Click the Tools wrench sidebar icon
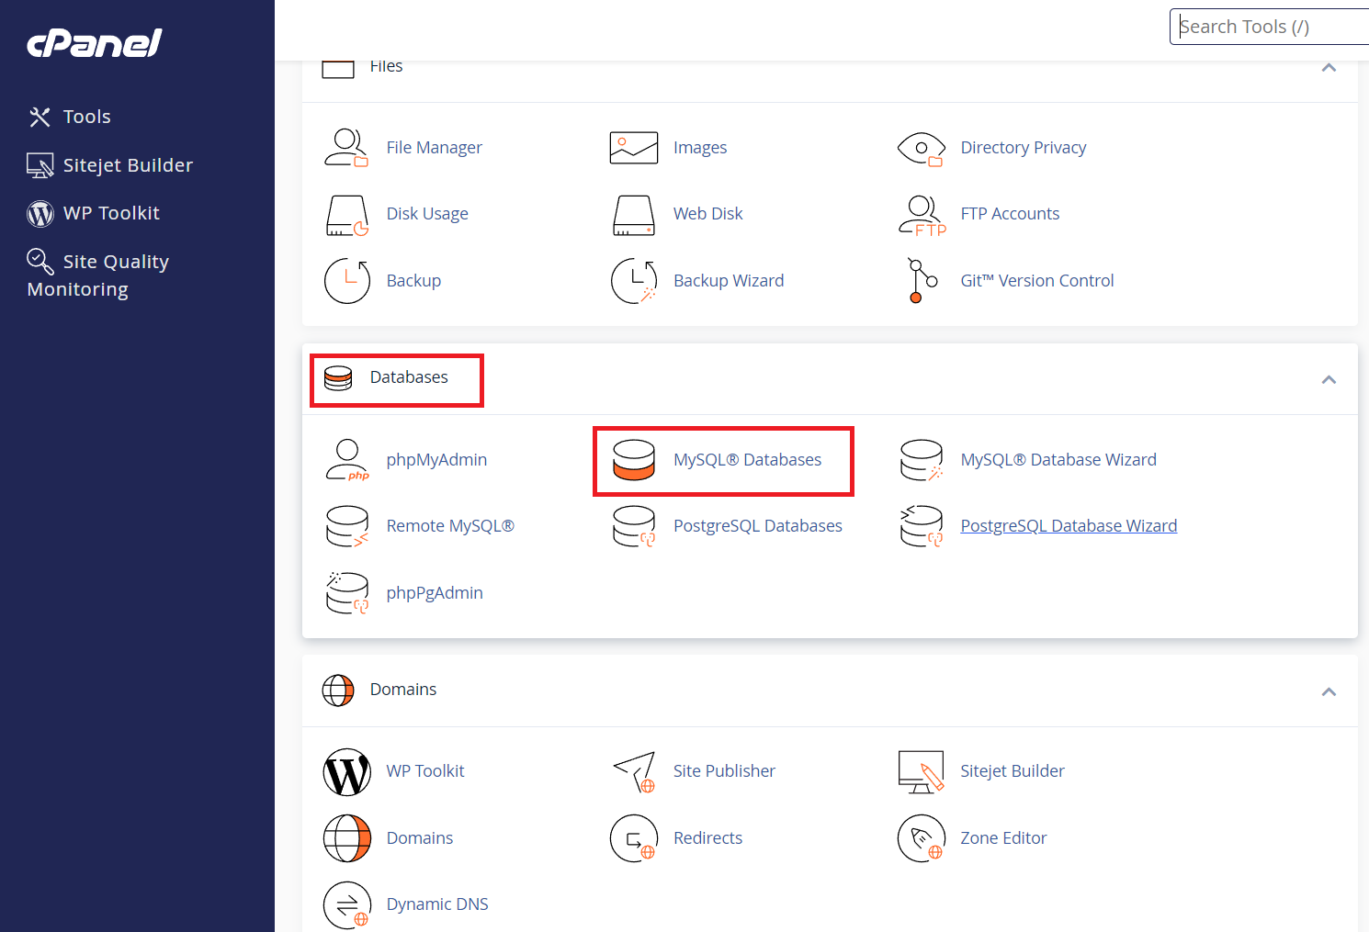The height and width of the screenshot is (932, 1369). click(40, 117)
